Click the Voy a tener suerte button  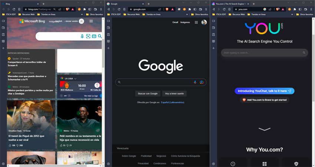coord(174,94)
